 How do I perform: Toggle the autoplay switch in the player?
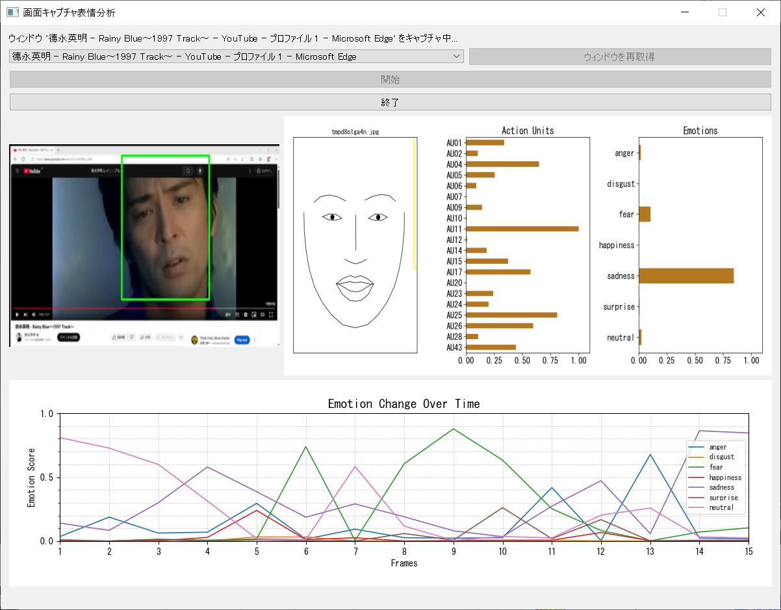pyautogui.click(x=227, y=314)
